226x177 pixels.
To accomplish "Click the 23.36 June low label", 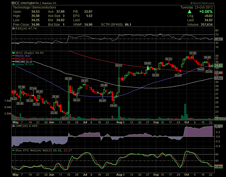I will pyautogui.click(x=54, y=113).
